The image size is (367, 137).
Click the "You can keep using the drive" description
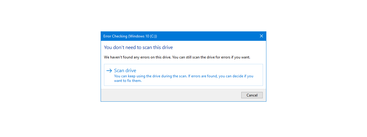tap(183, 78)
